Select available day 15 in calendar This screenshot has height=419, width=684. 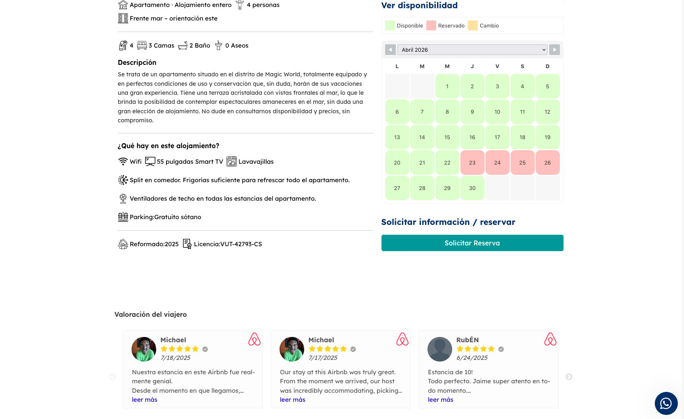coord(447,137)
